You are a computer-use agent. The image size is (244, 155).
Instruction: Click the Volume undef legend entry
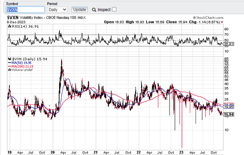pyautogui.click(x=20, y=70)
